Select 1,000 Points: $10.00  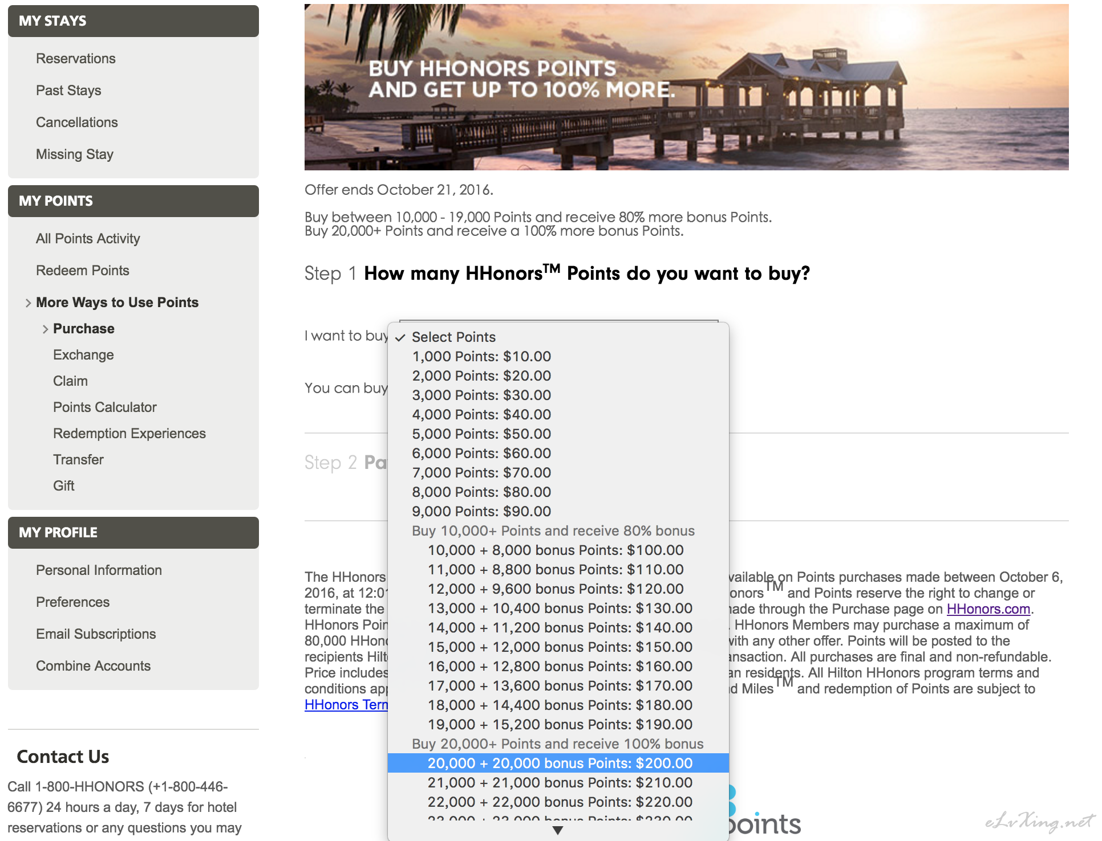(x=558, y=357)
